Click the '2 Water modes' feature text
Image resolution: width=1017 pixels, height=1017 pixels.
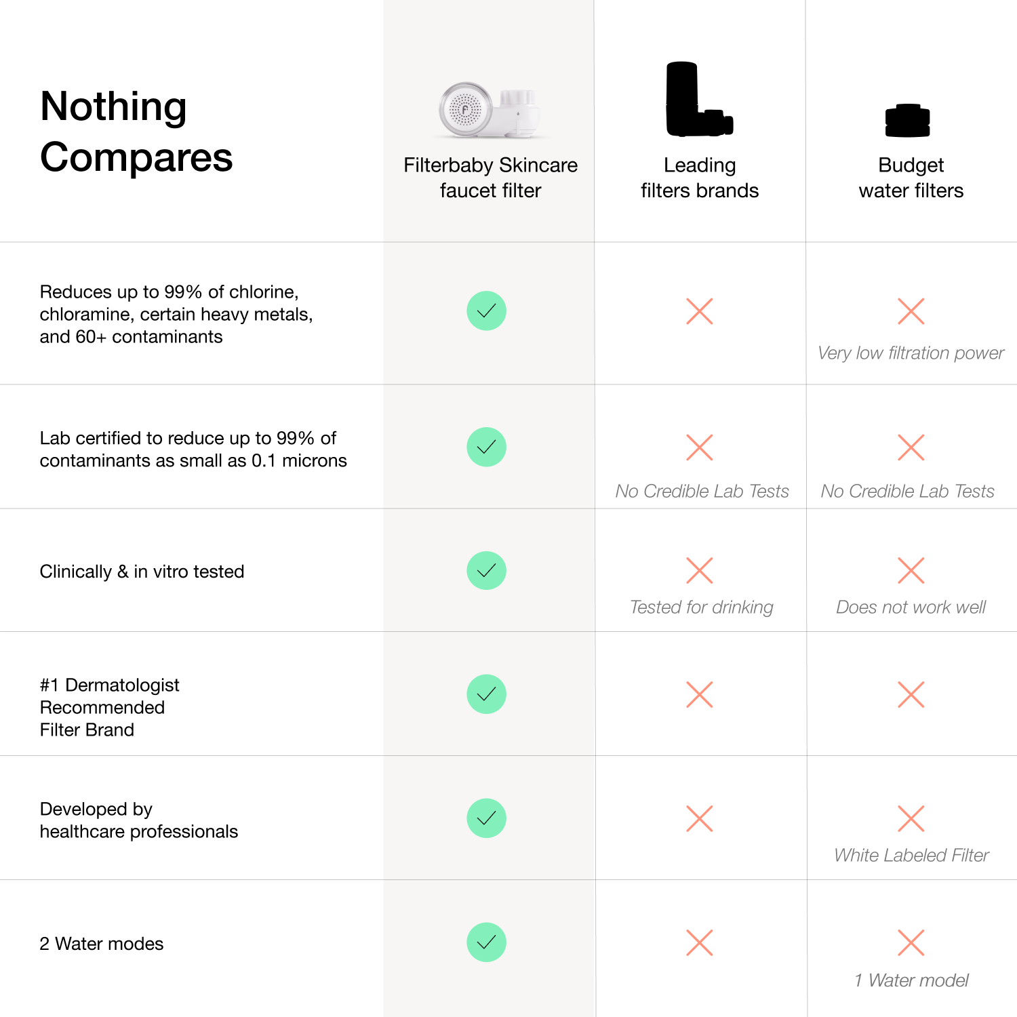102,944
